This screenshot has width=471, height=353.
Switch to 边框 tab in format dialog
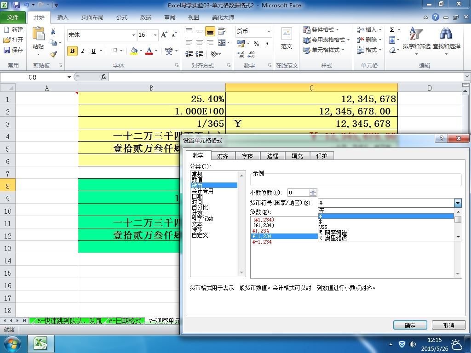272,156
